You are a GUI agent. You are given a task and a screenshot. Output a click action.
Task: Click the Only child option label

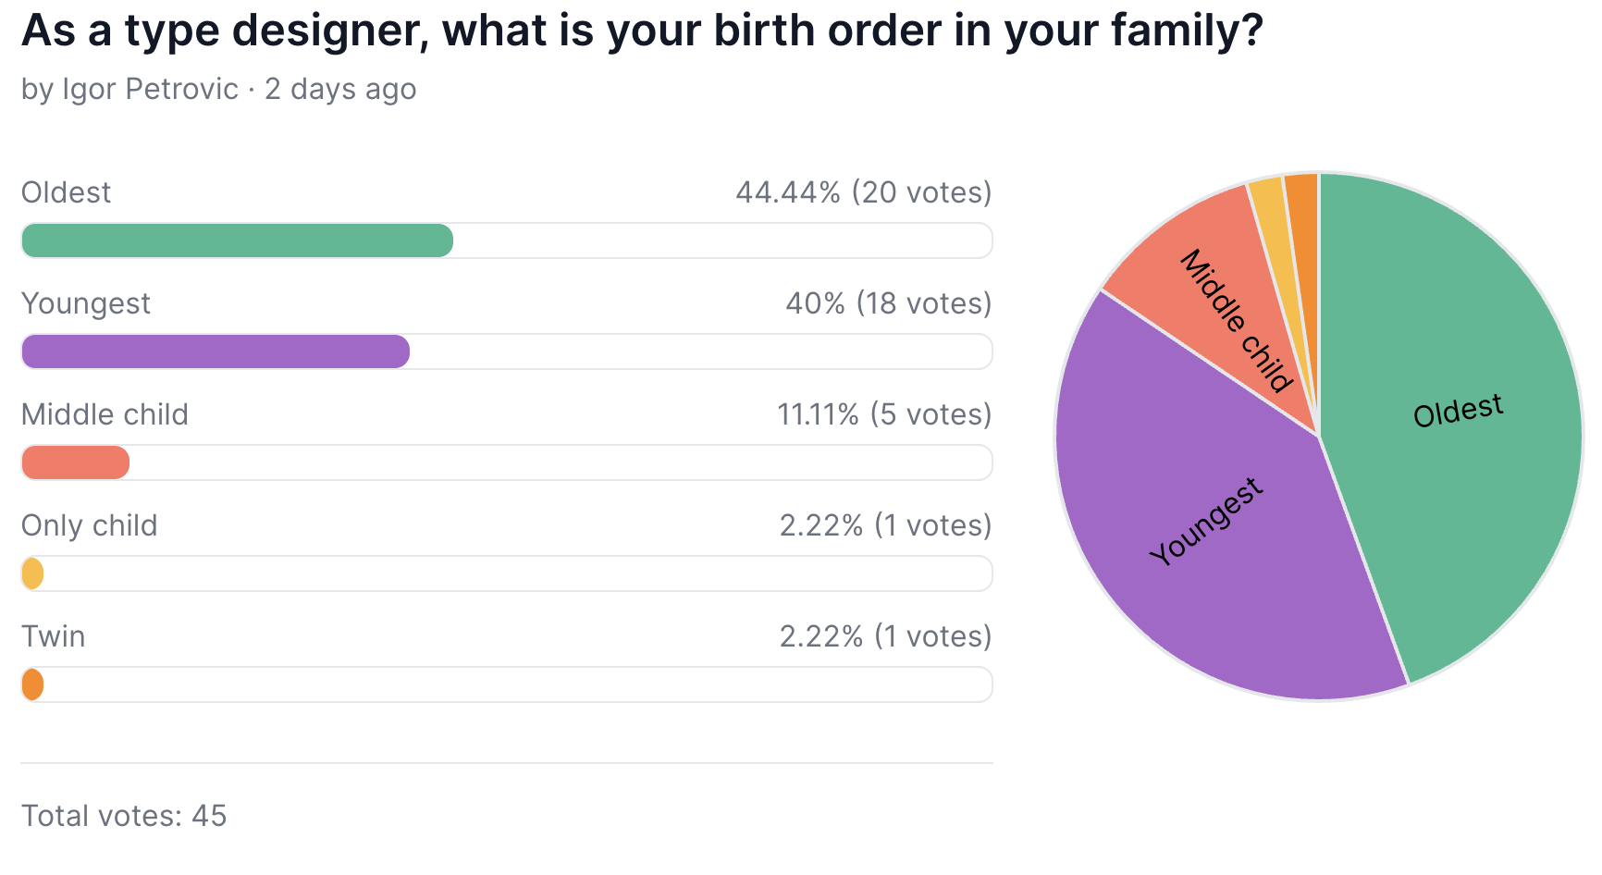89,525
